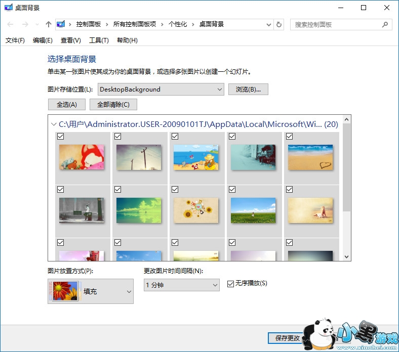Expand the chevron after 个性化 in breadcrumb

tap(193, 25)
